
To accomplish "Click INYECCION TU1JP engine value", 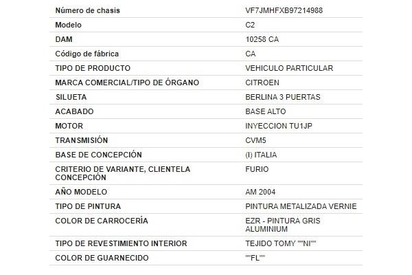I will (x=279, y=126).
